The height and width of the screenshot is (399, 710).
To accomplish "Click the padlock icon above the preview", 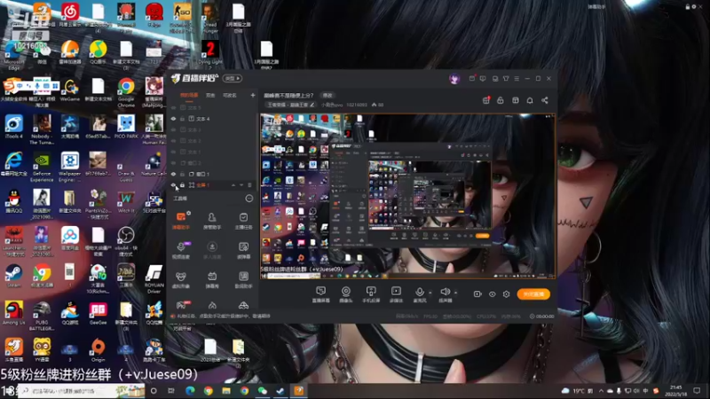I will pyautogui.click(x=501, y=100).
